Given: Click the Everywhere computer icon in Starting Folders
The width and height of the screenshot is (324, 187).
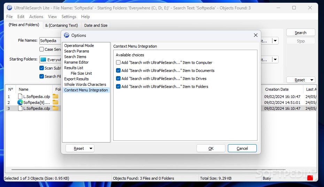Looking at the screenshot, I should [43, 59].
